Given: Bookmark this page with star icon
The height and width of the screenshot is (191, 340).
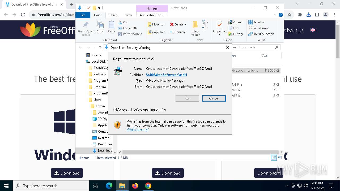Looking at the screenshot, I should pos(290,15).
